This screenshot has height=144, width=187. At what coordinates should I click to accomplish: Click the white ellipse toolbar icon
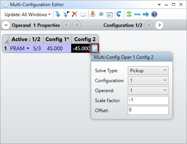[83, 15]
